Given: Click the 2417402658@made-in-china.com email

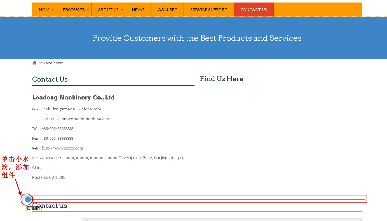Looking at the screenshot, I should (78, 119).
